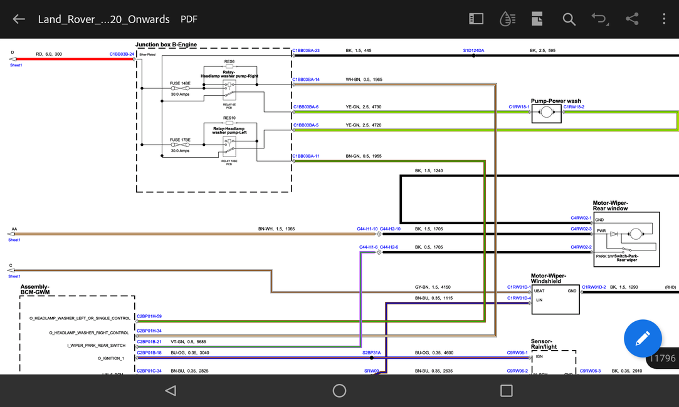Tap connector label C4RW02-3
Screen dimensions: 679x407
pos(581,229)
